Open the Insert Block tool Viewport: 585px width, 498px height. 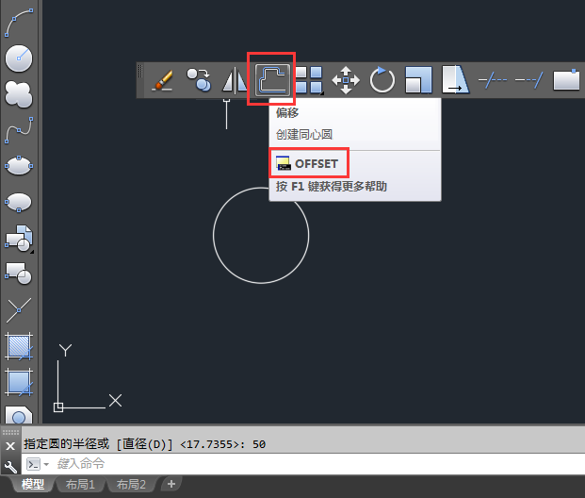(19, 239)
